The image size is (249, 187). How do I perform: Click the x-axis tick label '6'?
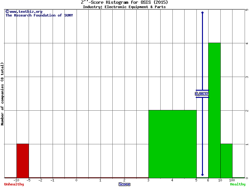point(208,180)
